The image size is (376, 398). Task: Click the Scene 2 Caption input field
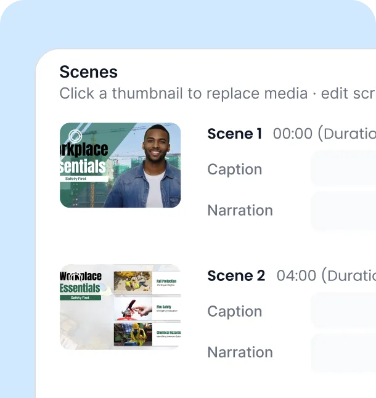pos(343,311)
